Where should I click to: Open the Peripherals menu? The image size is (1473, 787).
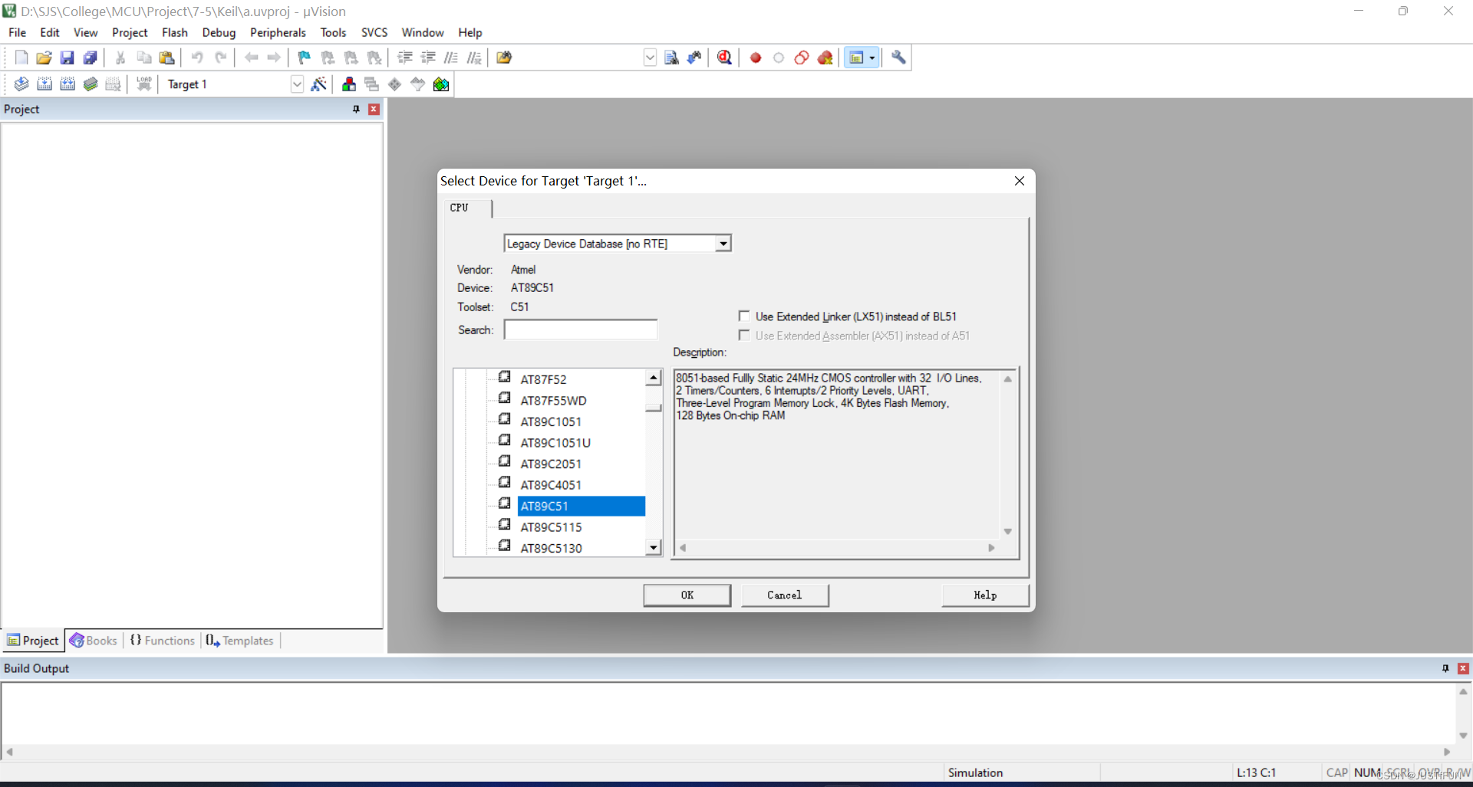click(x=278, y=32)
